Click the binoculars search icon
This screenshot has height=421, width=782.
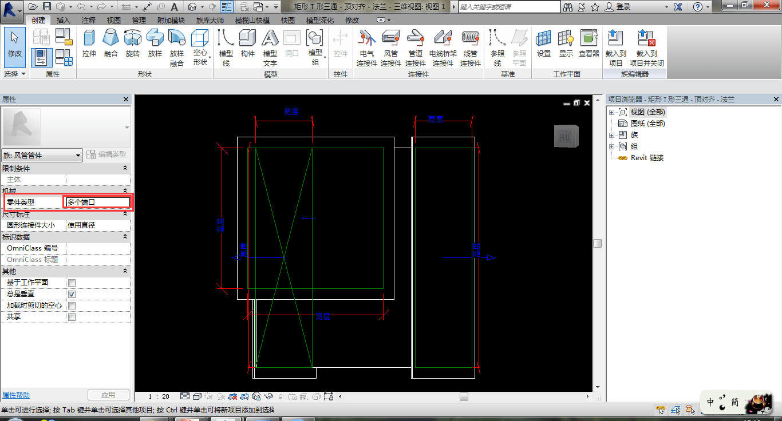click(x=568, y=7)
